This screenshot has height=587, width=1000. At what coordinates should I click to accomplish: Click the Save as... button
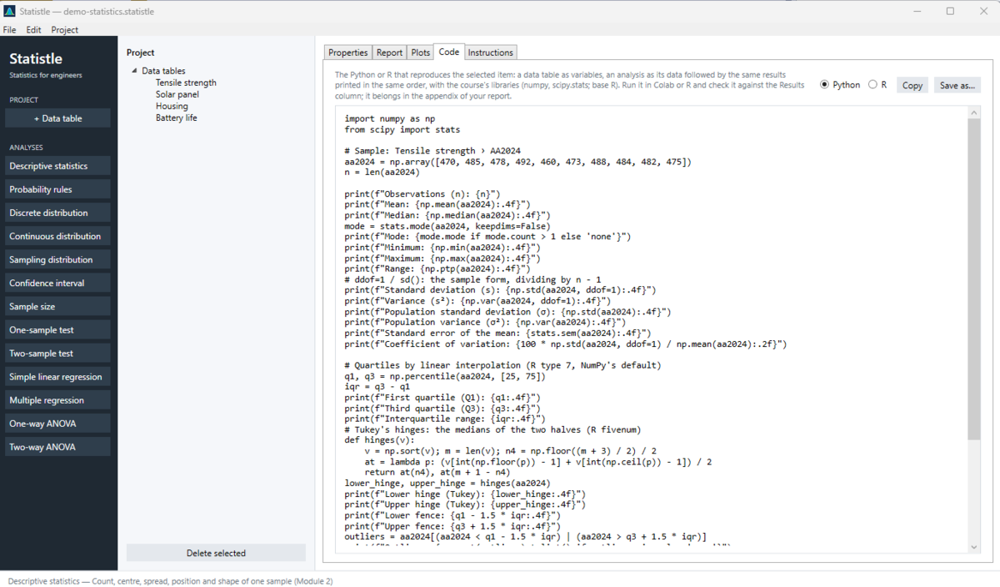click(x=957, y=85)
